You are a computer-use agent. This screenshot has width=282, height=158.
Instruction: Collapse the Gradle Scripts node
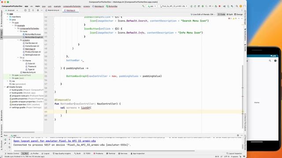[5, 87]
